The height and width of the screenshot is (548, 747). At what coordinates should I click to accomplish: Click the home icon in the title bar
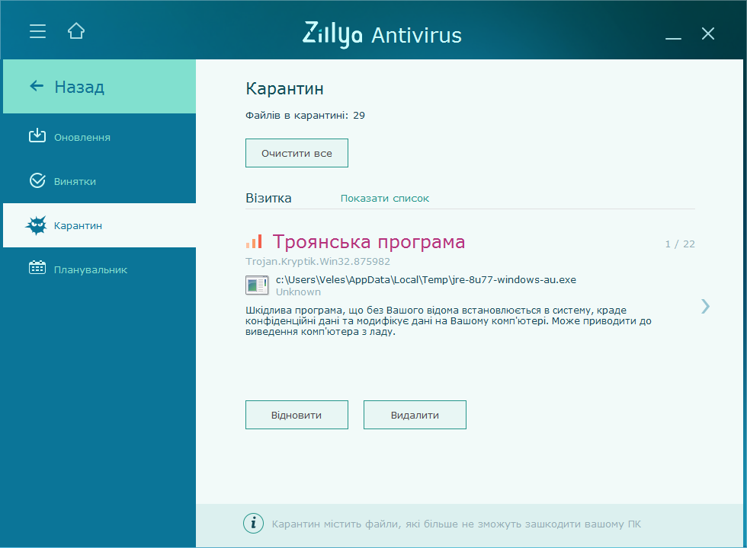[x=75, y=30]
